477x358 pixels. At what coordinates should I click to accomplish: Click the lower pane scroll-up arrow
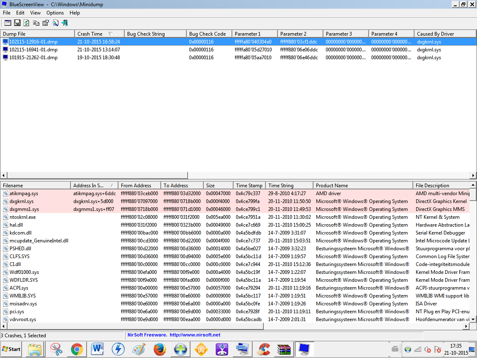pos(473,185)
